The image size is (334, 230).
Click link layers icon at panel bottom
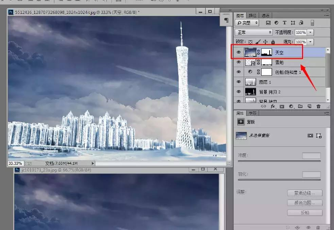tap(264, 106)
